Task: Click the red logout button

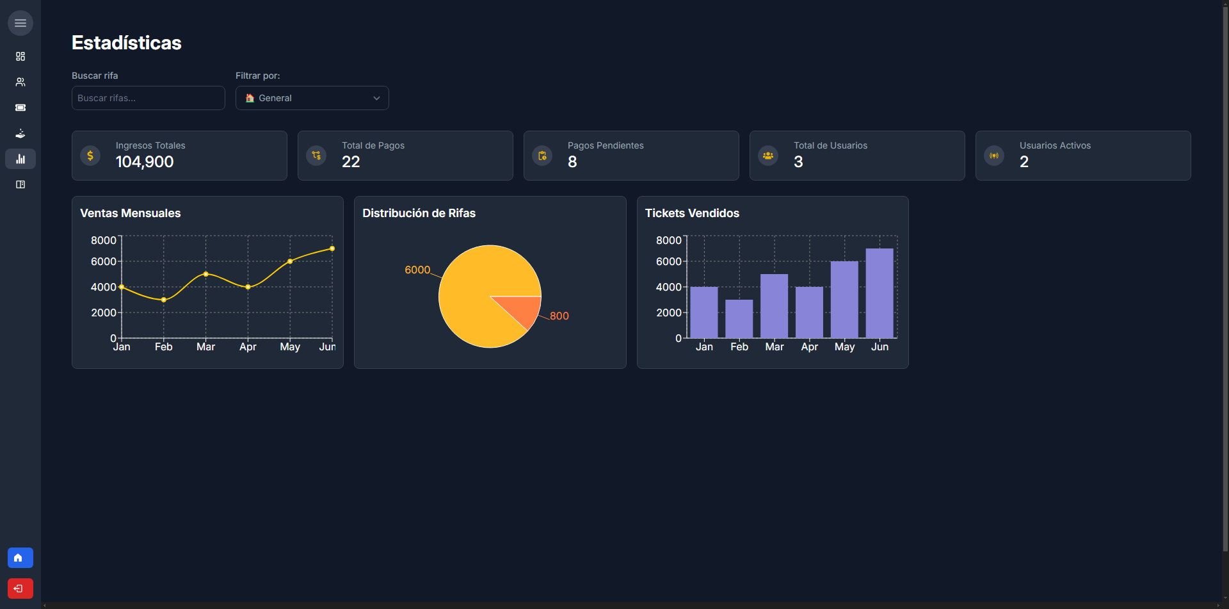Action: click(x=20, y=589)
